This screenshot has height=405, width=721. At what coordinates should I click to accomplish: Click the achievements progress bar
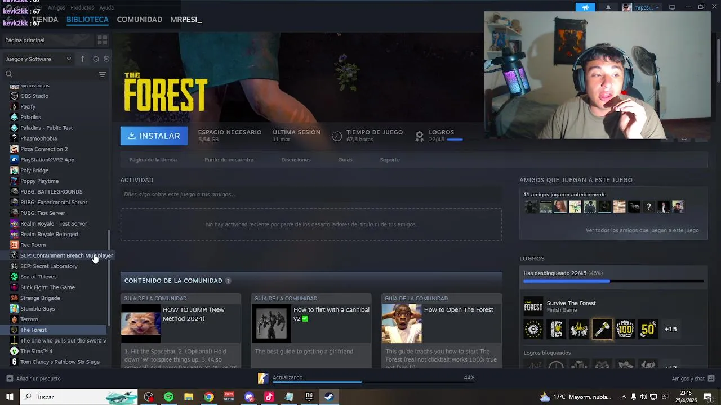pyautogui.click(x=613, y=281)
